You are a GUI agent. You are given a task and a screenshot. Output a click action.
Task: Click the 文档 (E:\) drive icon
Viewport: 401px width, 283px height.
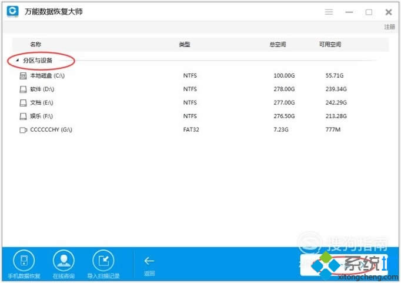pos(23,103)
